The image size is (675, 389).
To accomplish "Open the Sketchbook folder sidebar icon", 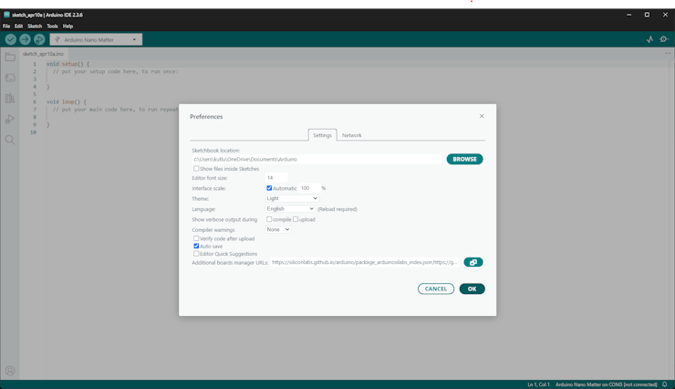I will 10,58.
